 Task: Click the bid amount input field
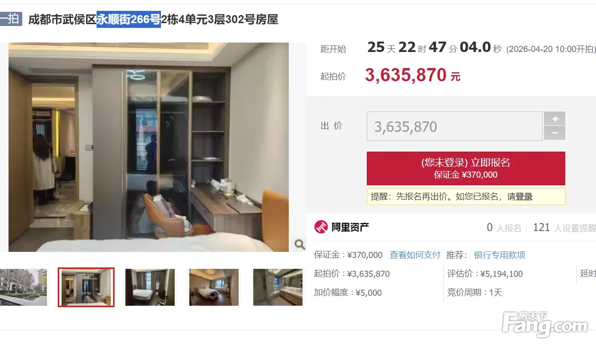click(x=454, y=126)
